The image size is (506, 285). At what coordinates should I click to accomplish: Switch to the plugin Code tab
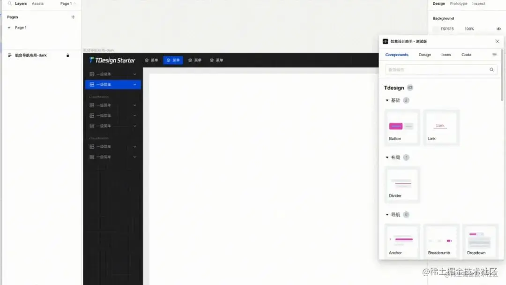tap(466, 55)
